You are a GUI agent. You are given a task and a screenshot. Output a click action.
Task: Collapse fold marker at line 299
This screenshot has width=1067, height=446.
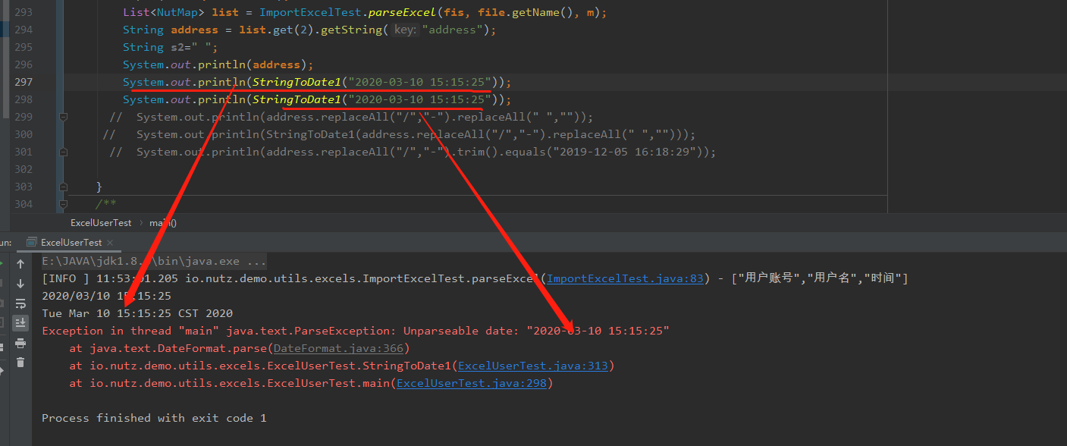pyautogui.click(x=63, y=117)
